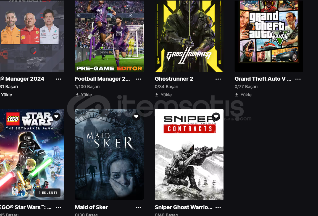Click the Ghostrunner 2 title text
The image size is (318, 216).
174,79
